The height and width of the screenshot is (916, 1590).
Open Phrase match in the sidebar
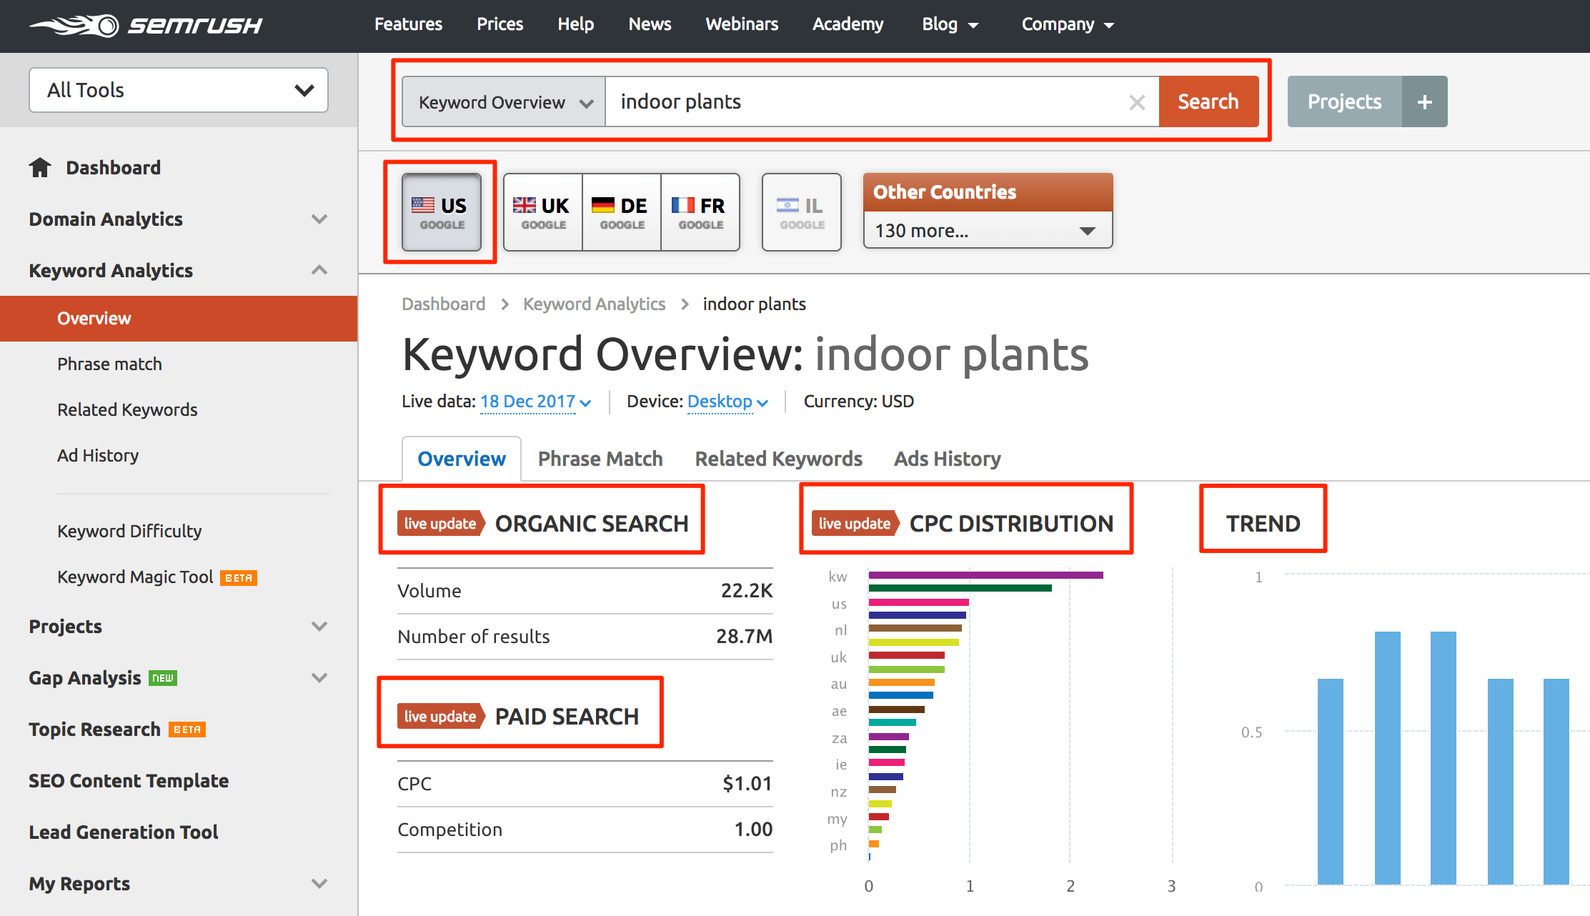pyautogui.click(x=109, y=364)
